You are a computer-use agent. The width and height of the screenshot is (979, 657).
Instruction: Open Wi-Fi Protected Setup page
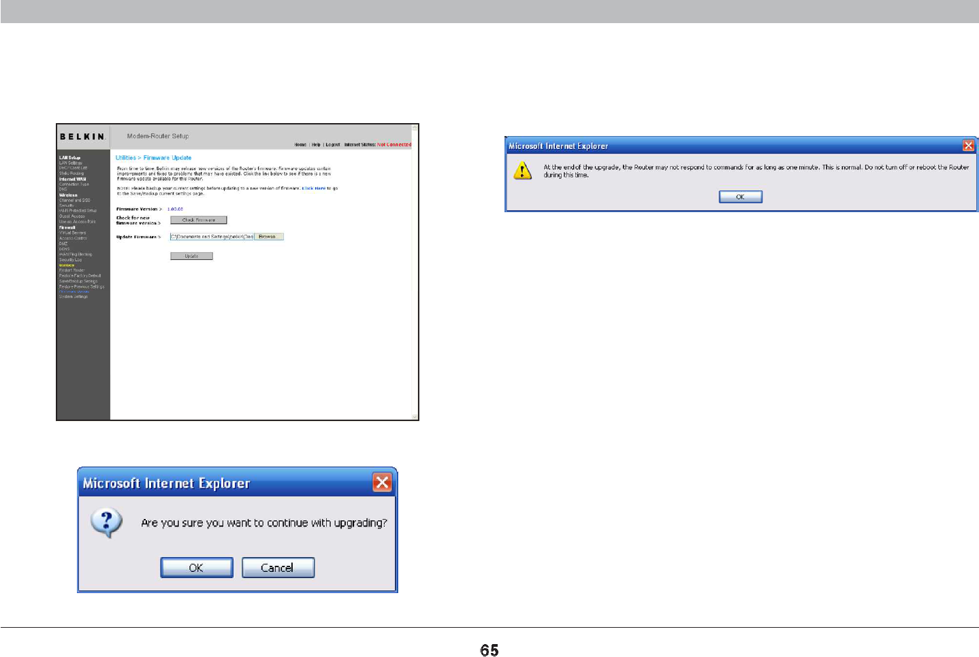(78, 211)
